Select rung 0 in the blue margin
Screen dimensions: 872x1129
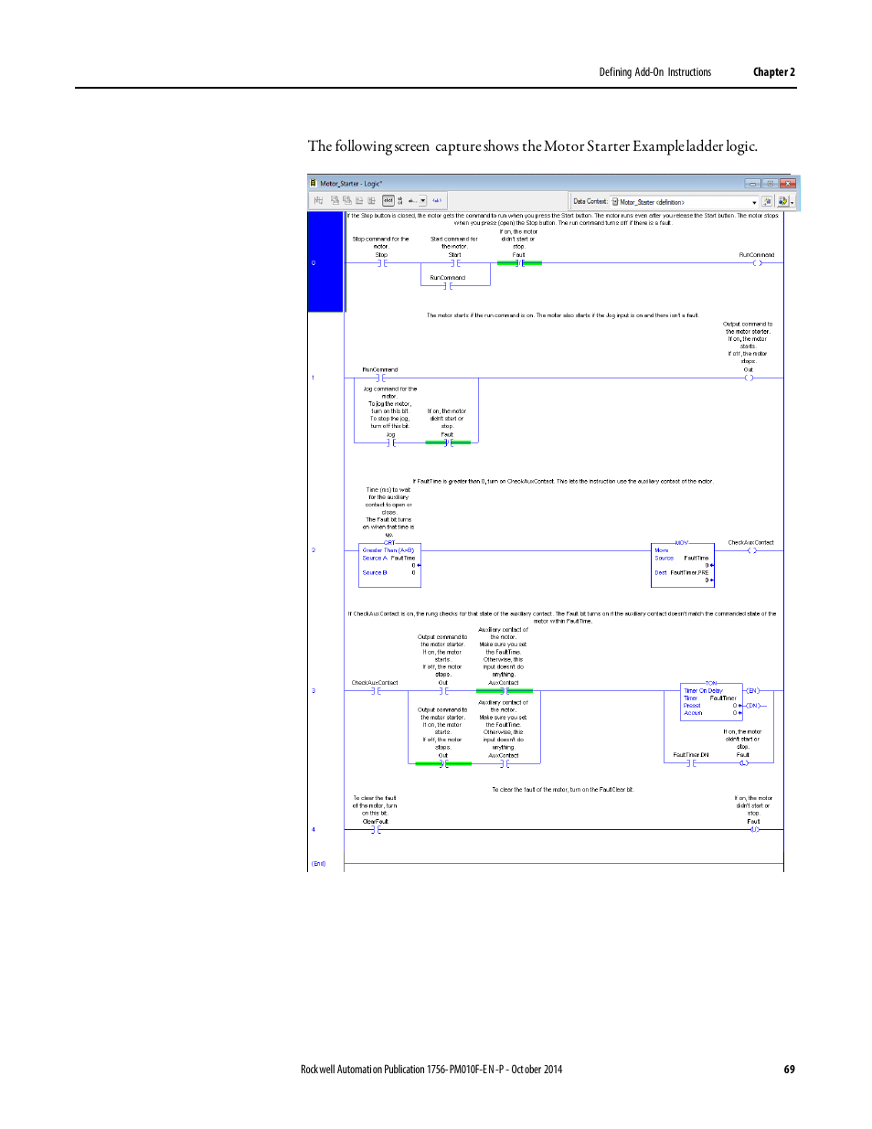pyautogui.click(x=324, y=262)
